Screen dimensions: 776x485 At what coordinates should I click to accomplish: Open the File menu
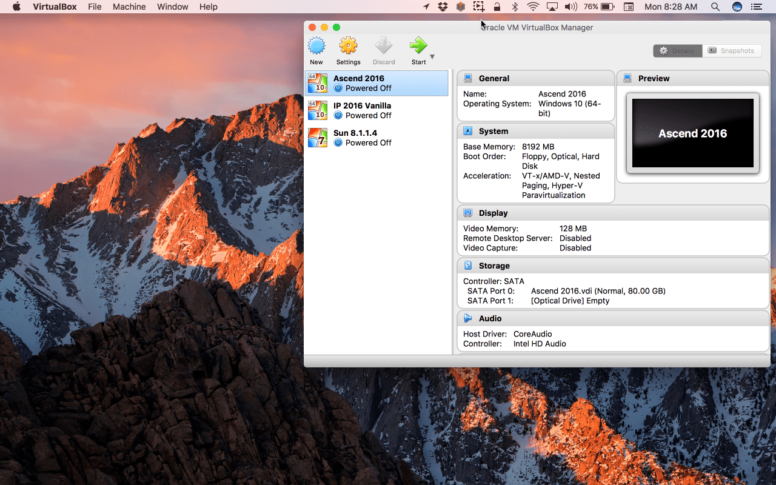(x=95, y=7)
